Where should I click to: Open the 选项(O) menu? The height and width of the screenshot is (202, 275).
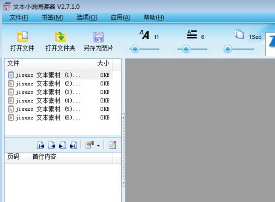click(x=87, y=17)
